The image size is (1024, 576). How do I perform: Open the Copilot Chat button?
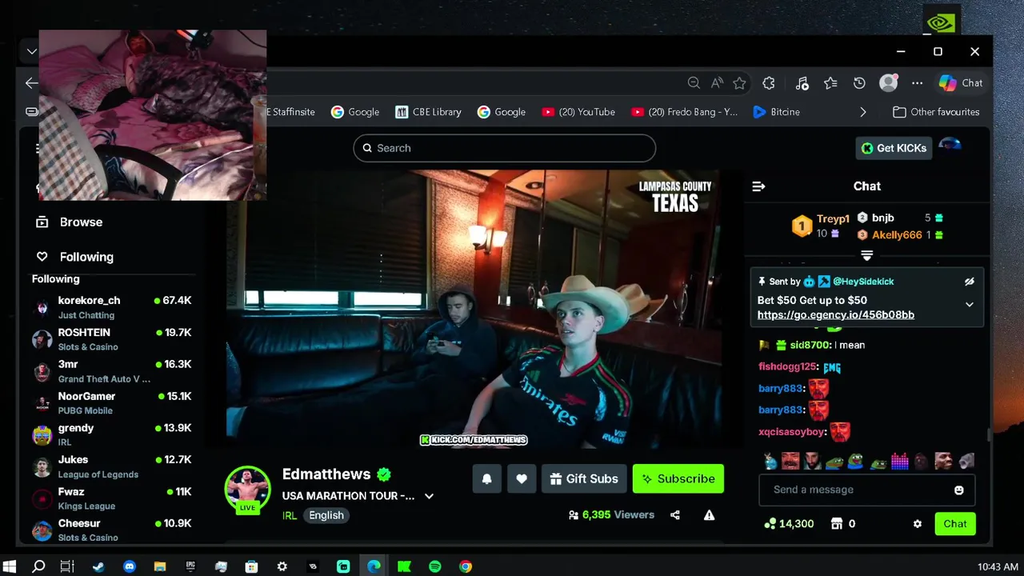coord(961,83)
